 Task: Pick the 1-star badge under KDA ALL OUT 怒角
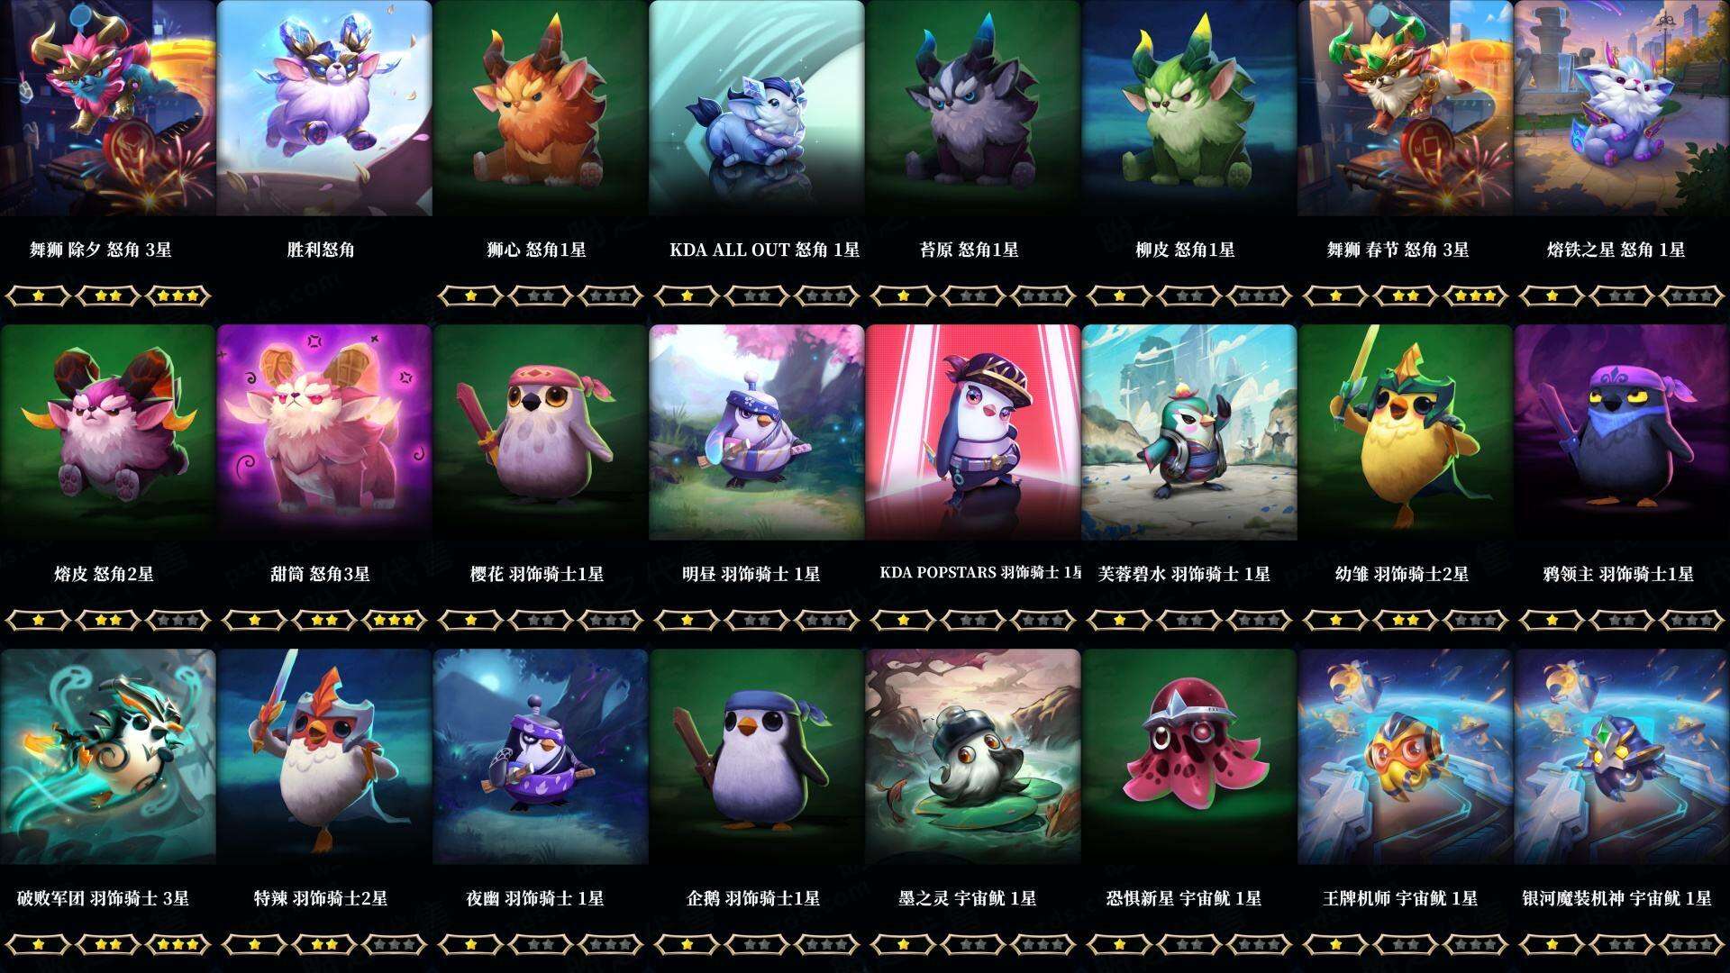pos(687,296)
